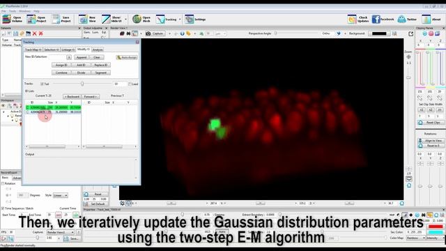The width and height of the screenshot is (446, 251).
Task: Switch to Track Map tab
Action: coord(33,50)
